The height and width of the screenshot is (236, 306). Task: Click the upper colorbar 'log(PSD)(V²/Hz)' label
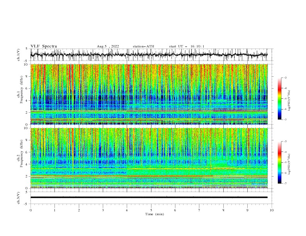click(289, 101)
